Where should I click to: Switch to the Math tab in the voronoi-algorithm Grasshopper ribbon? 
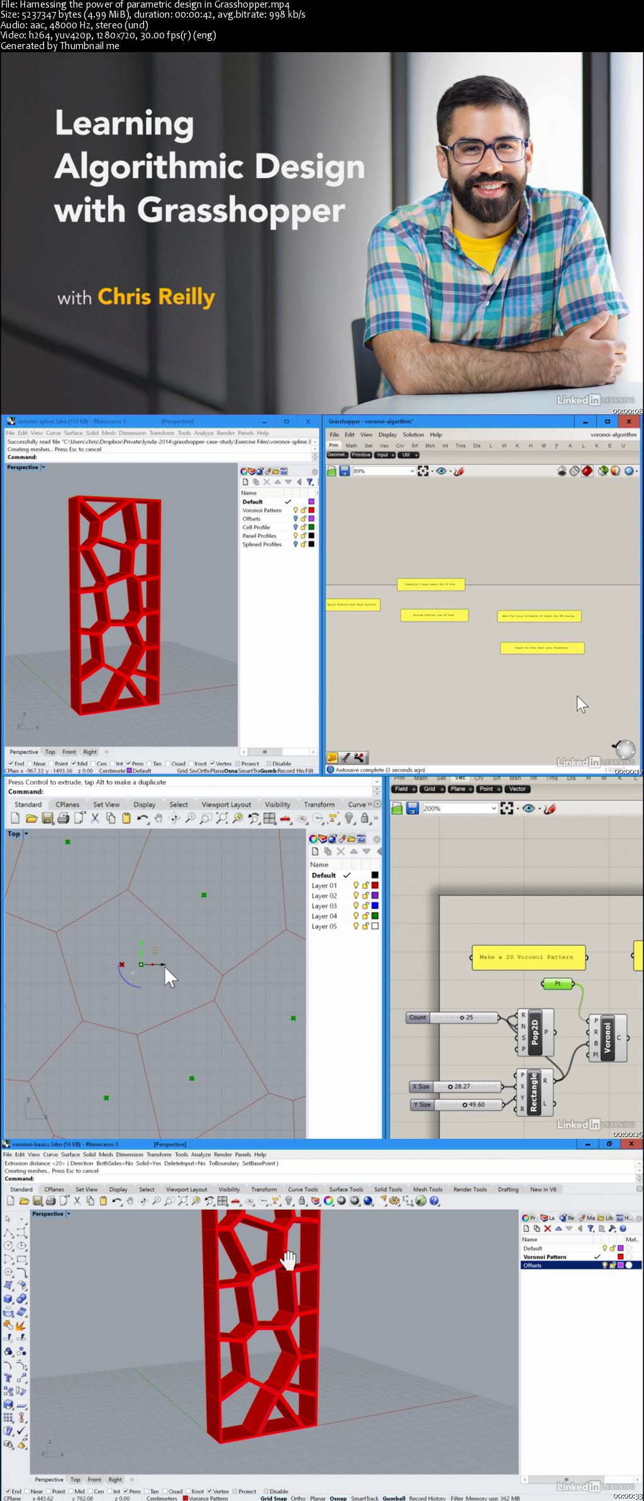click(352, 445)
